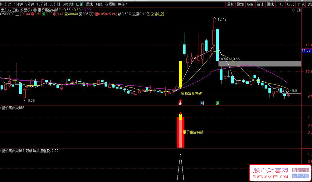This screenshot has height=182, width=312.
Task: Click the 幅0.05(0.53%) change value
Action: [x=106, y=14]
